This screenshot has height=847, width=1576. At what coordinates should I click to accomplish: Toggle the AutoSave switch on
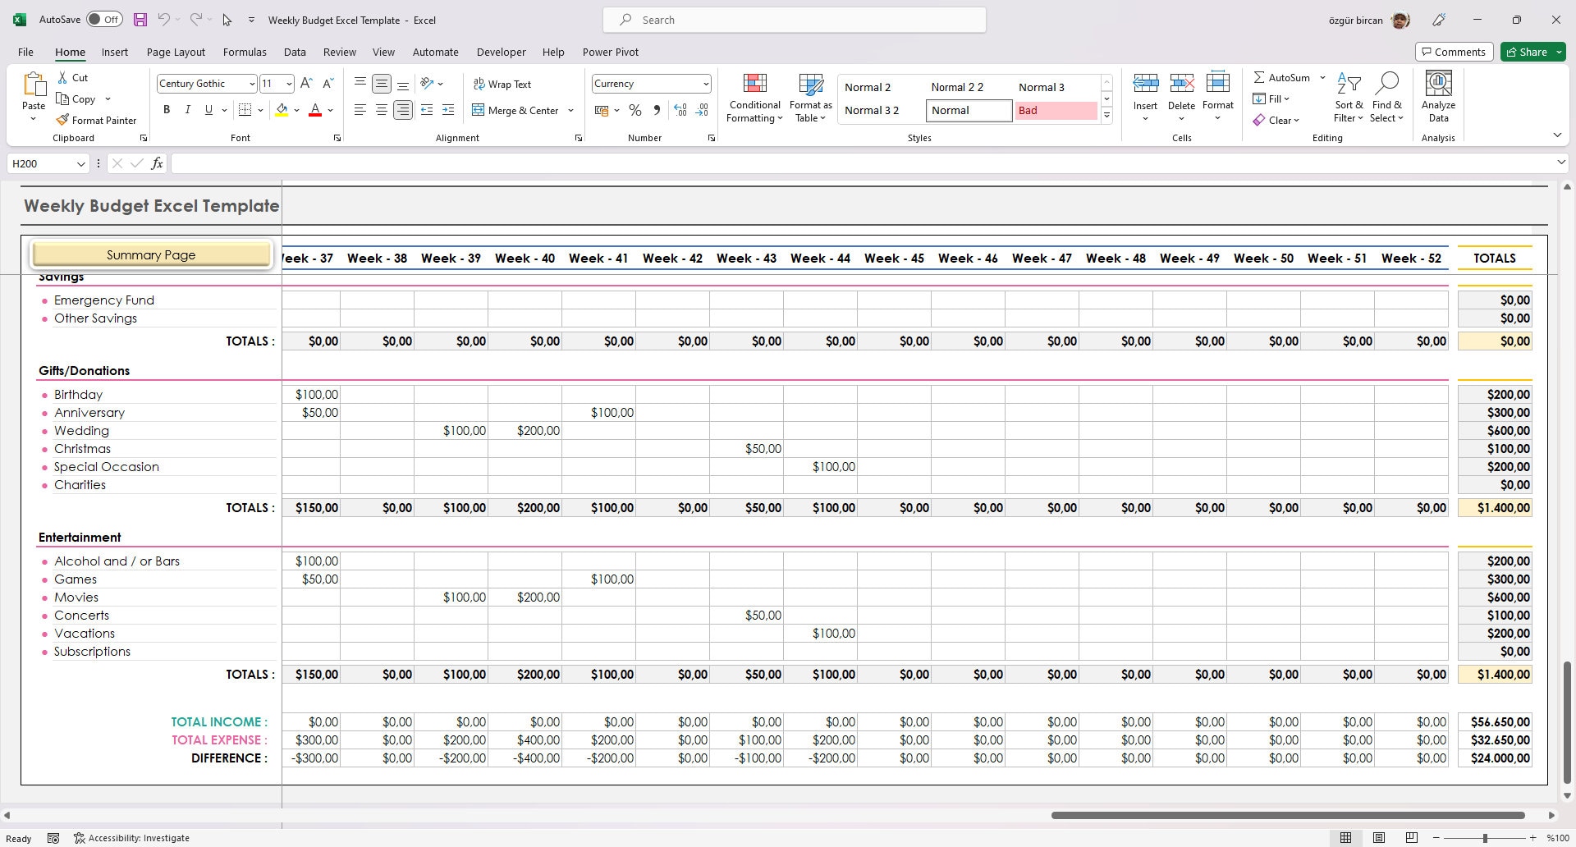(104, 18)
